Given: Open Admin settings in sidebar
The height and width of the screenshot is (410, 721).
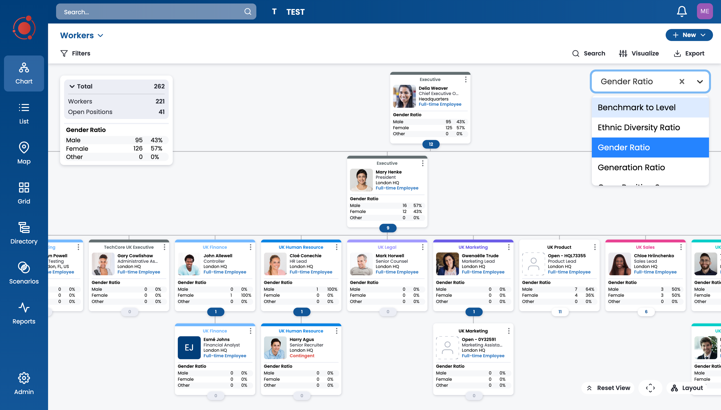Looking at the screenshot, I should click(24, 384).
